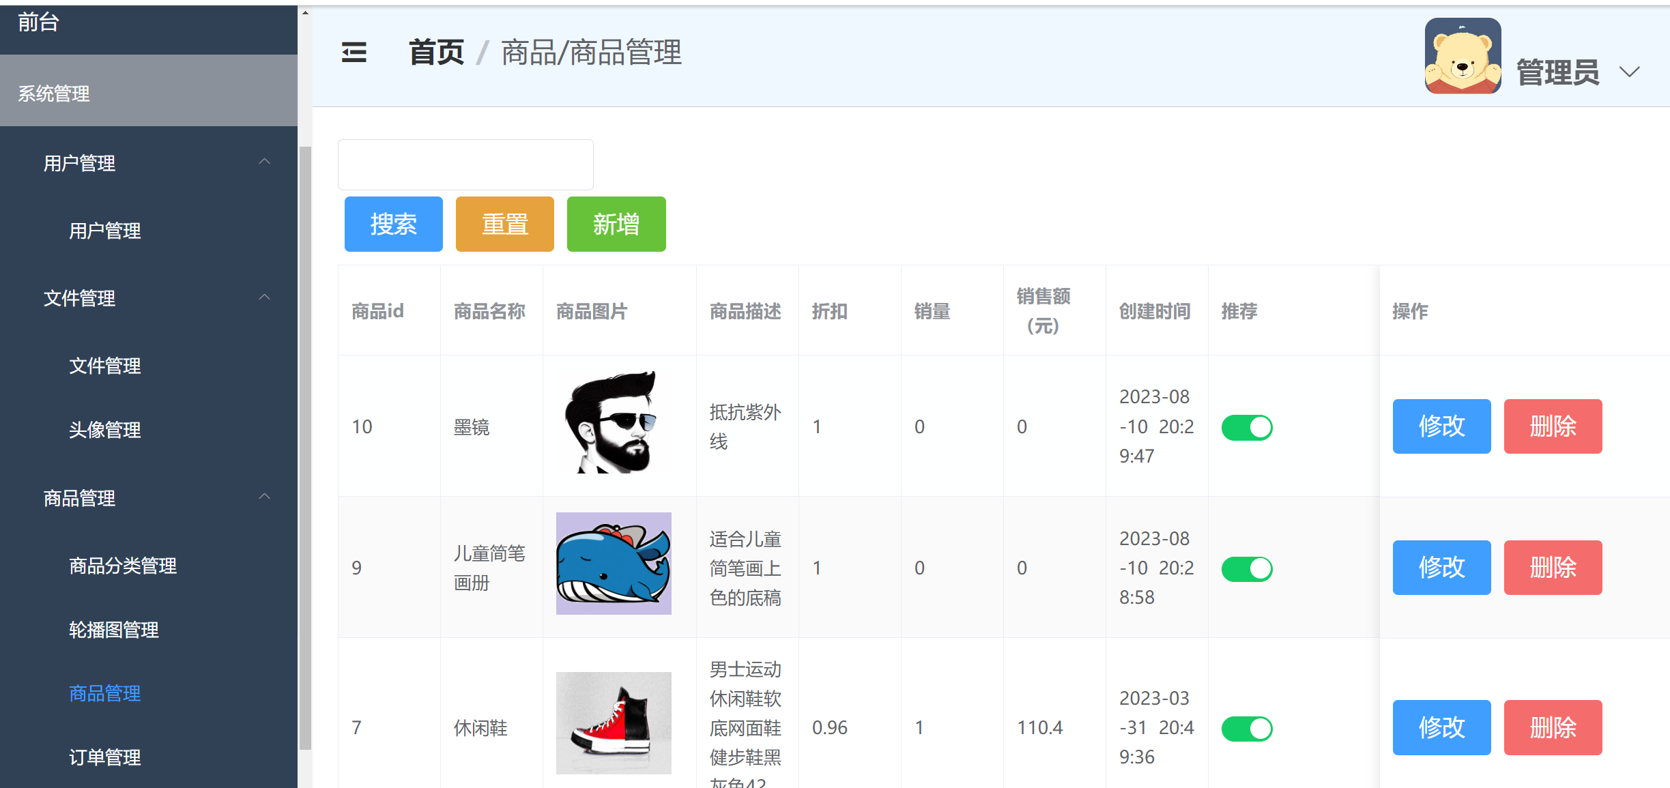Toggle the 推荐 switch on the 休闲鞋 row
The height and width of the screenshot is (788, 1670).
pyautogui.click(x=1247, y=727)
